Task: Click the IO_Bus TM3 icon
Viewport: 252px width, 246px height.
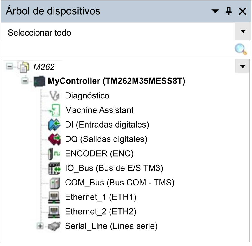Action: tap(54, 168)
